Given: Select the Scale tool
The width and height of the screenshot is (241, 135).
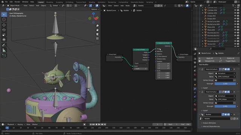Looking at the screenshot, I should (4, 35).
